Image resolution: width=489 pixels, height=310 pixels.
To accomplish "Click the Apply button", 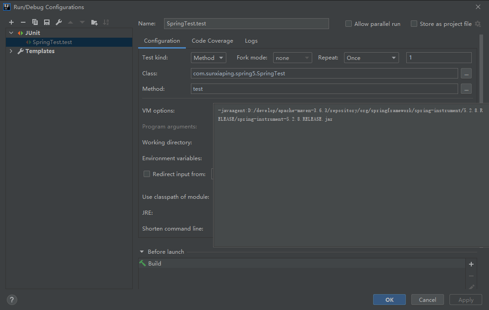I will pyautogui.click(x=466, y=300).
